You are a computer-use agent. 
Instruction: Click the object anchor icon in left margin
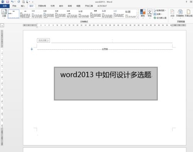(x=32, y=49)
